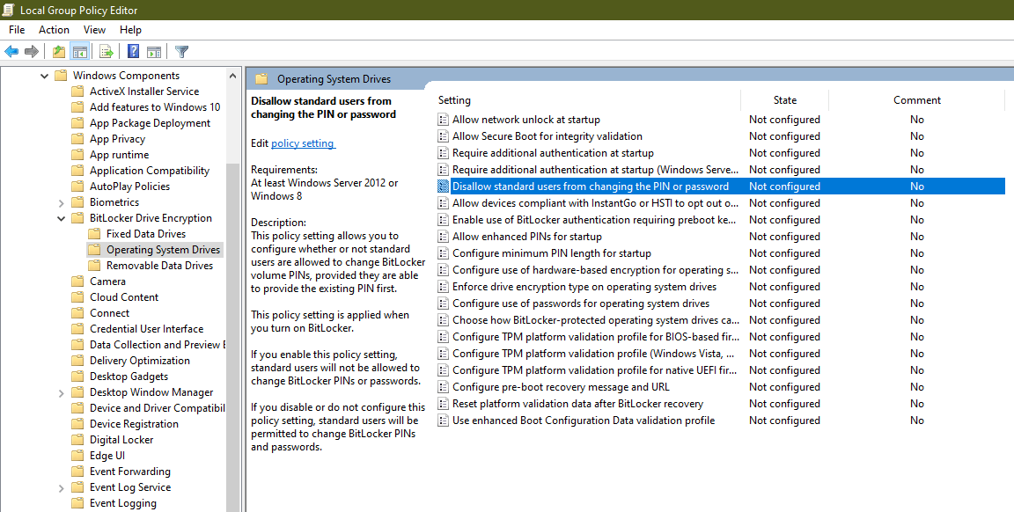Click the Up one level icon
1014x512 pixels.
click(x=59, y=51)
